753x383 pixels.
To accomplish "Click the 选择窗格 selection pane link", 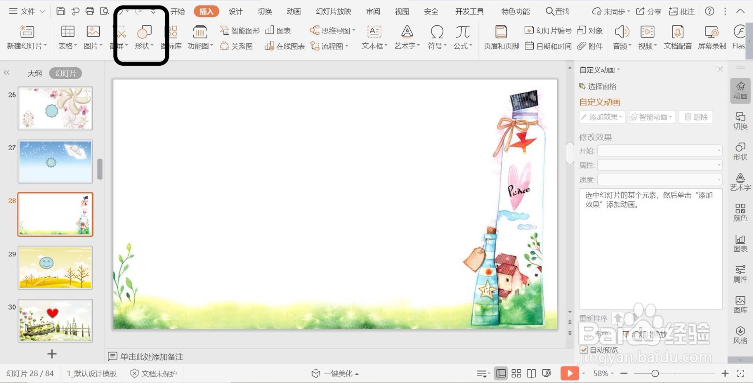I will tap(598, 86).
